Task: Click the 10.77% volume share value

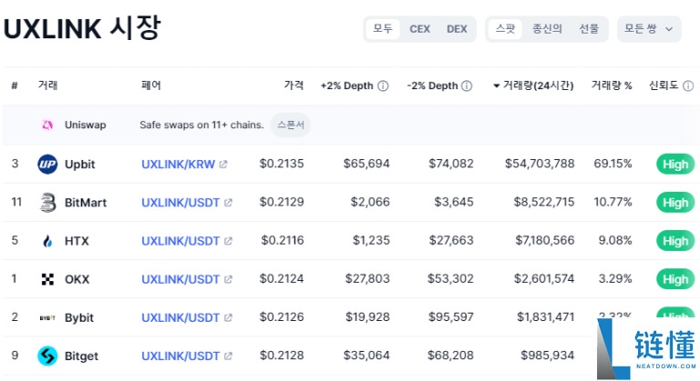Action: [612, 202]
